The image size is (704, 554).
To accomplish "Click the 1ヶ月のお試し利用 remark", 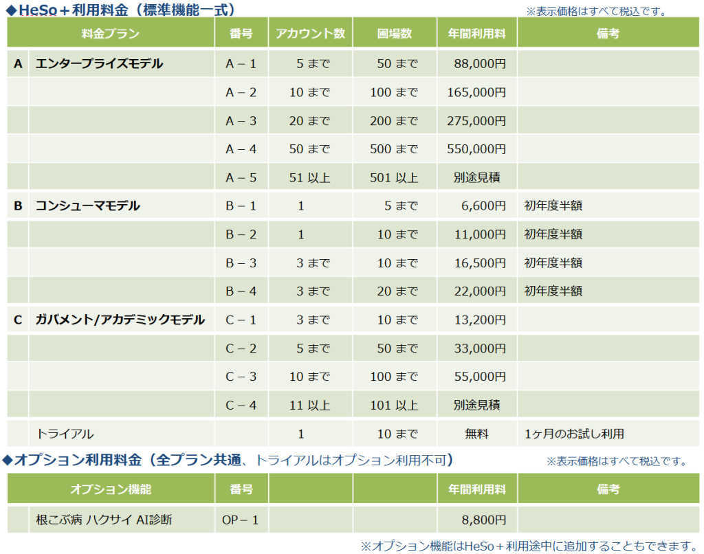I will (x=574, y=434).
